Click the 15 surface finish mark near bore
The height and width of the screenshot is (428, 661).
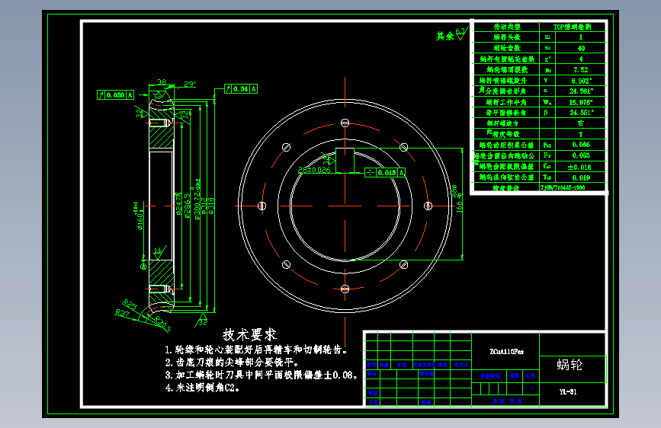[158, 251]
